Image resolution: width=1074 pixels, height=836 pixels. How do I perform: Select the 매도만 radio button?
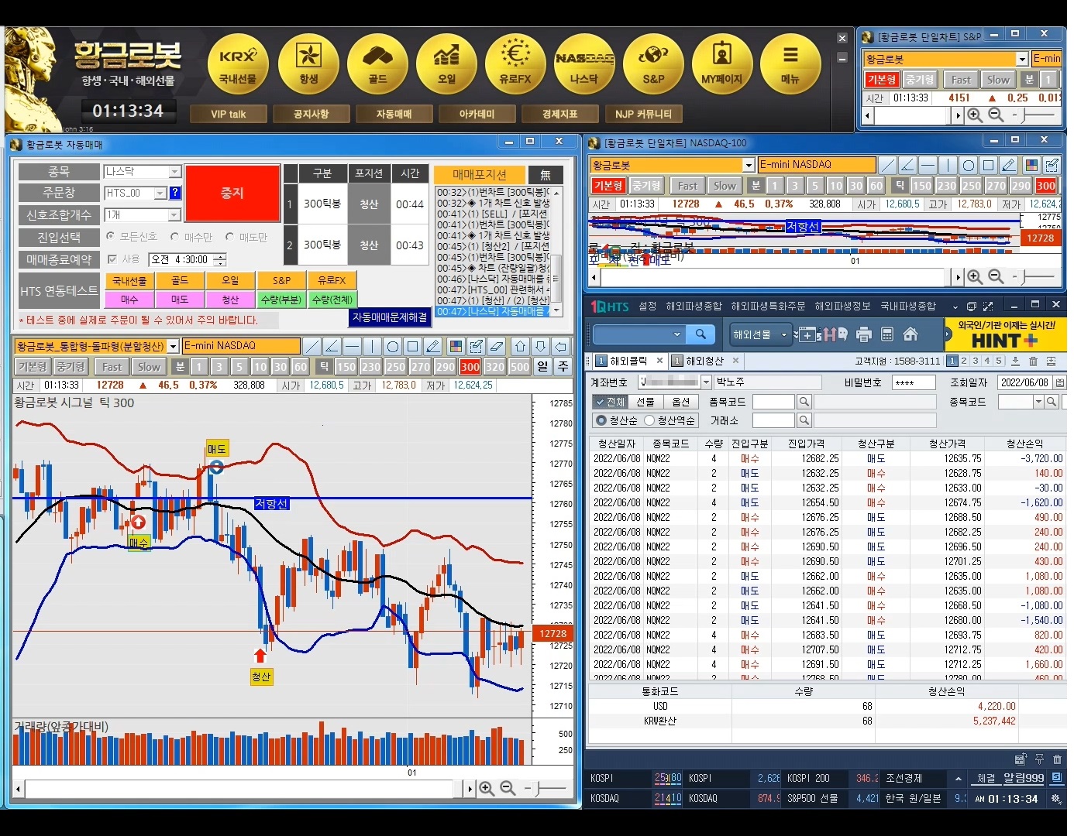229,237
